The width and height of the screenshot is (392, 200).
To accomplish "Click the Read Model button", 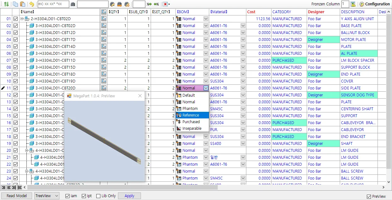I will (17, 196).
